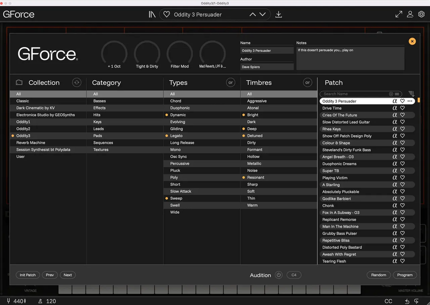Image resolution: width=430 pixels, height=305 pixels.
Task: Filter by the Legato type
Action: click(202, 136)
